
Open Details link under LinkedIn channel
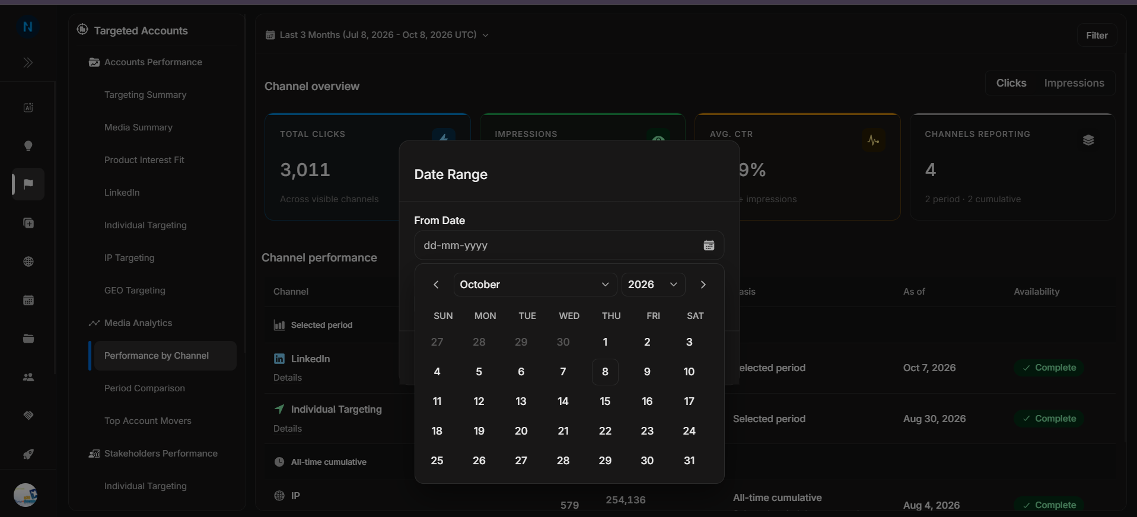pyautogui.click(x=288, y=378)
